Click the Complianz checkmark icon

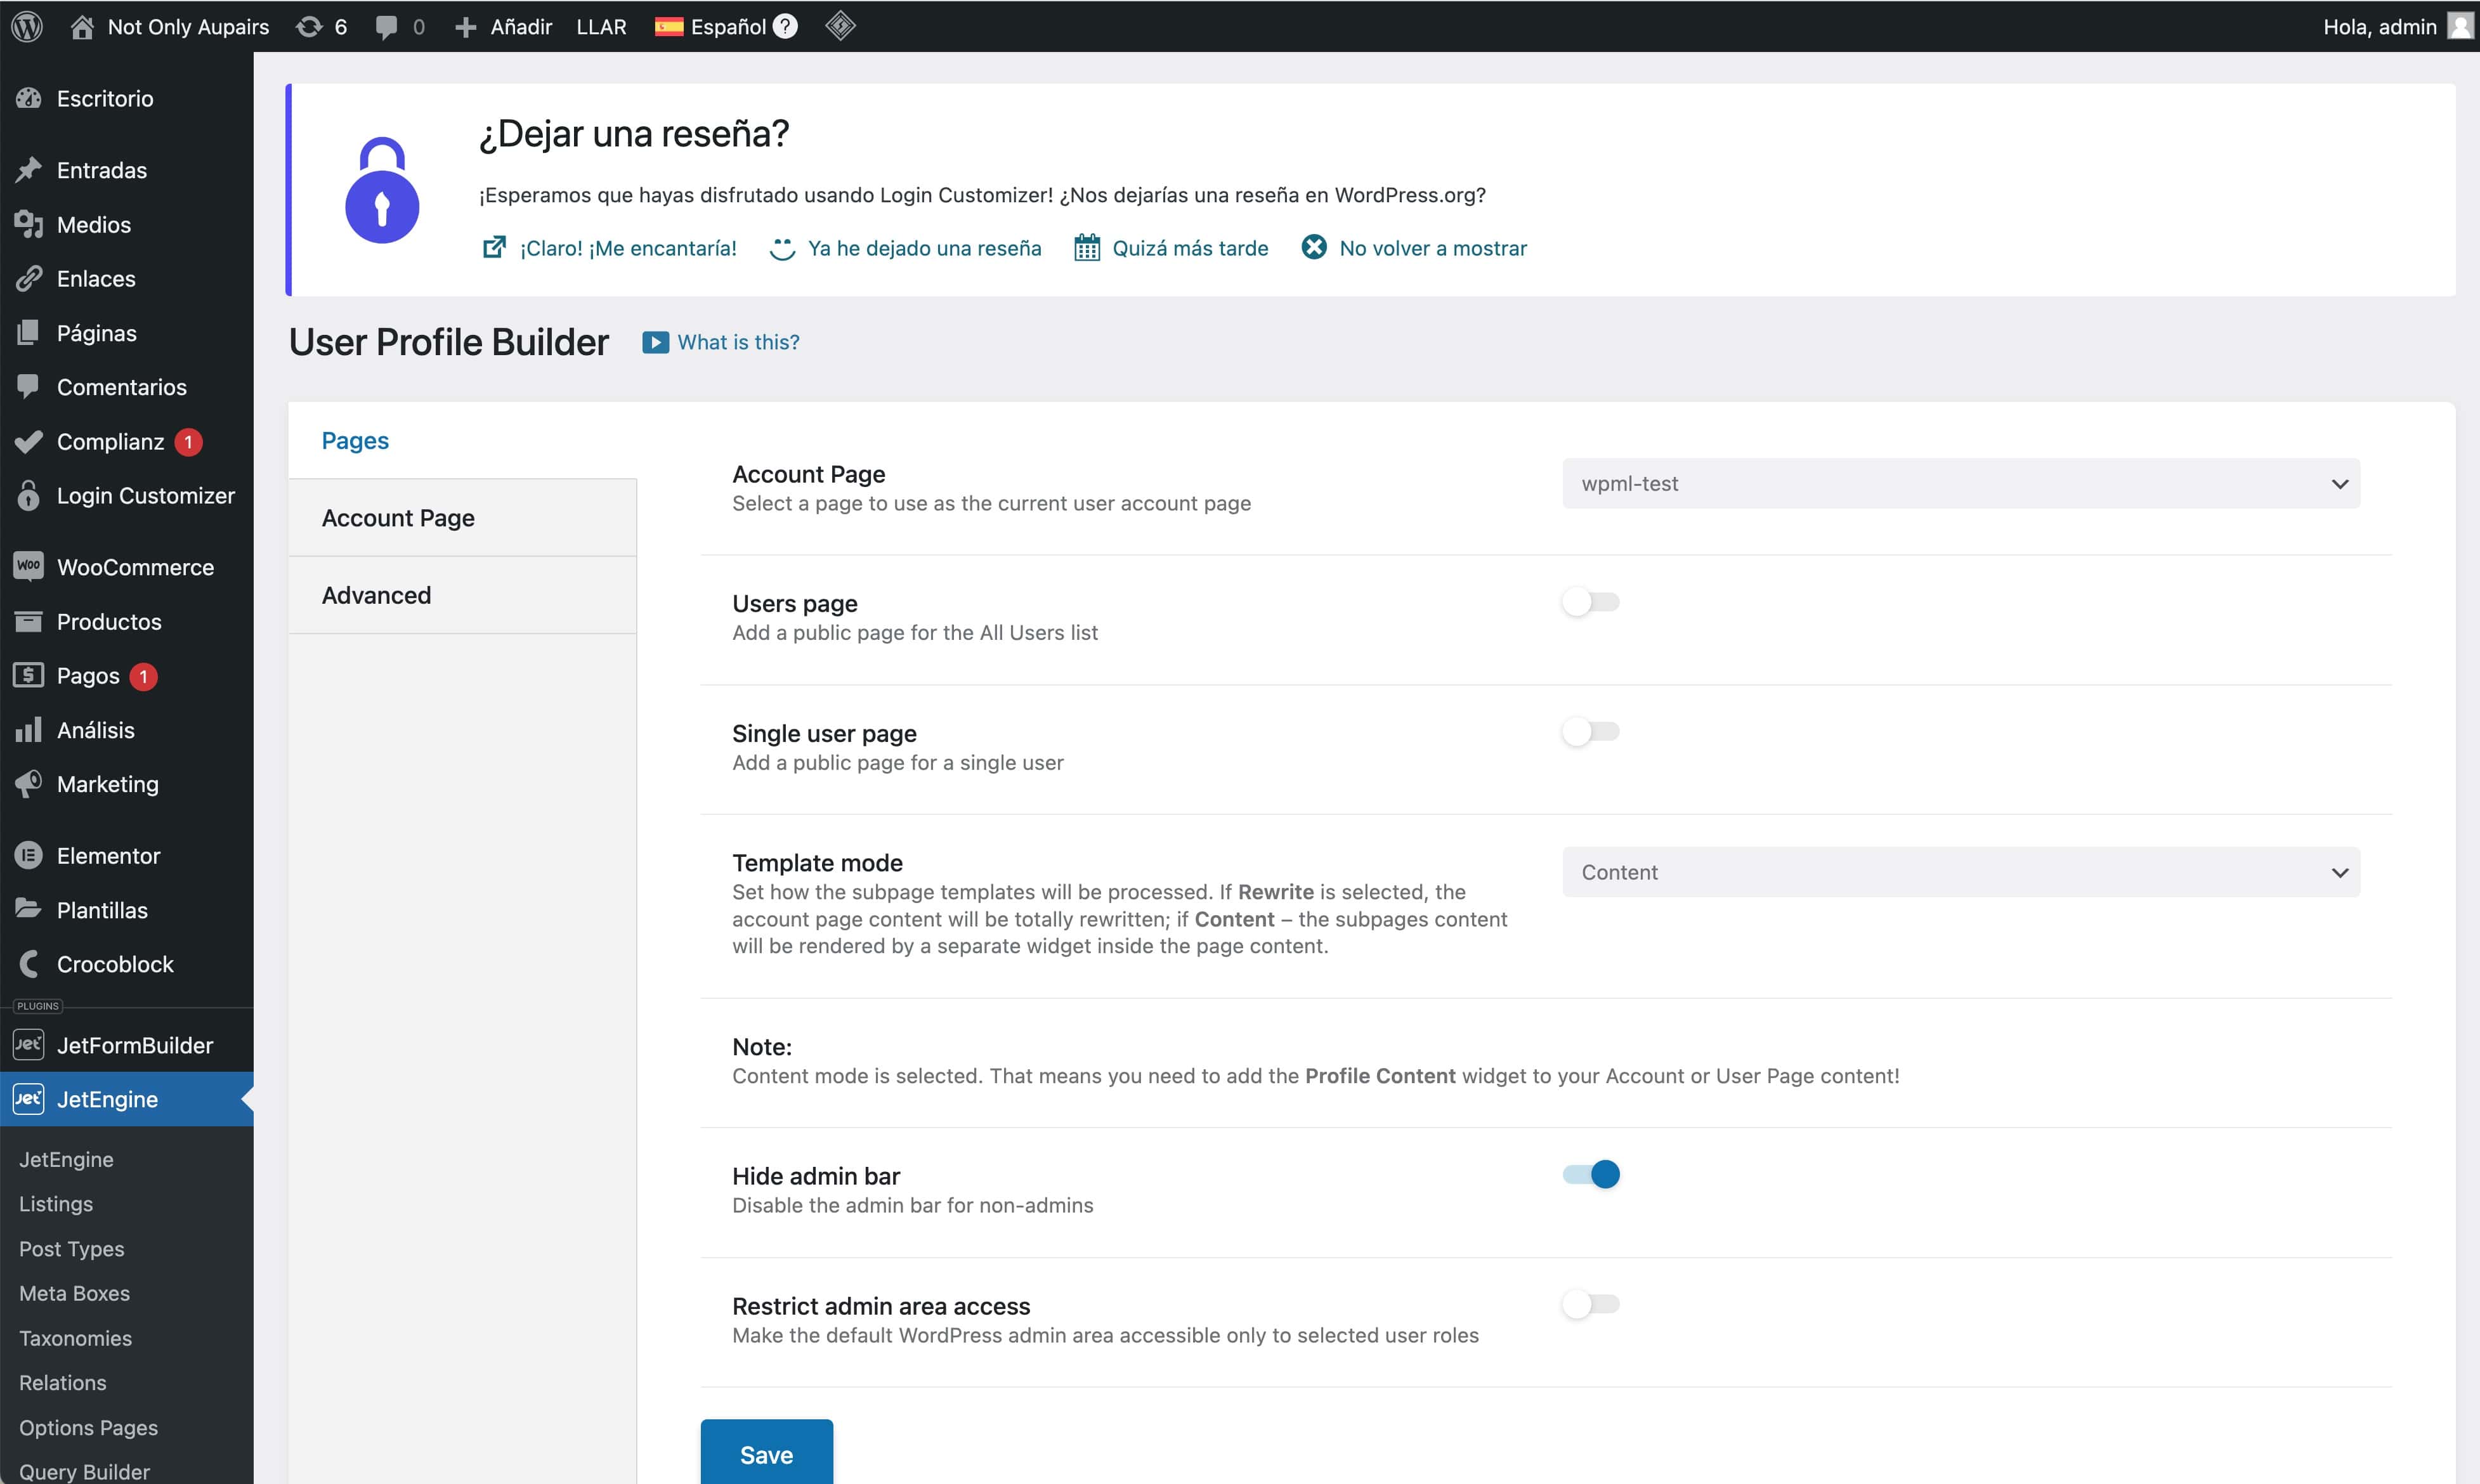click(x=29, y=441)
